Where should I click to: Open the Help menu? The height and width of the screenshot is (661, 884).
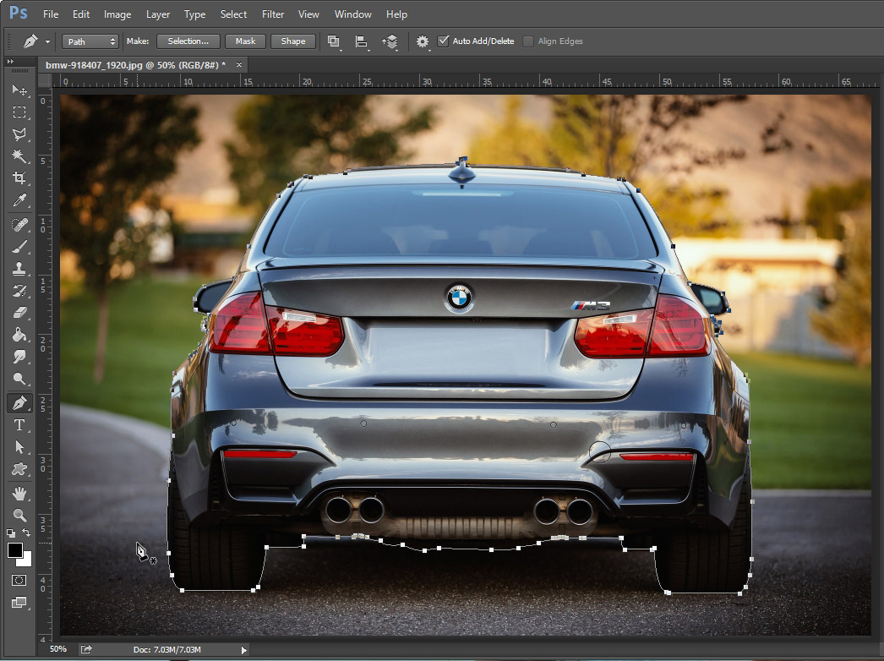396,14
